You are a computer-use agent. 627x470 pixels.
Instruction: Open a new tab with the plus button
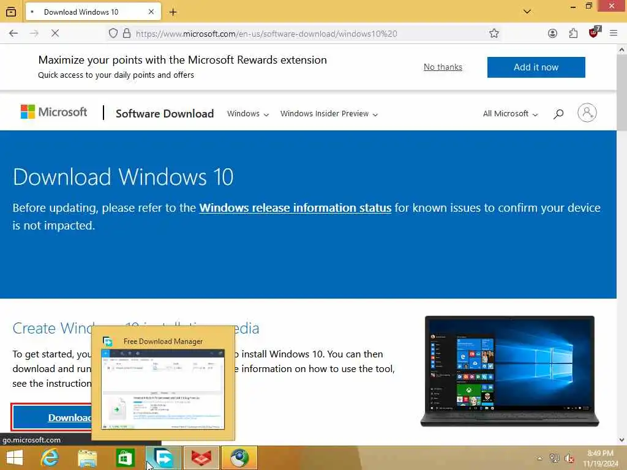(x=173, y=12)
